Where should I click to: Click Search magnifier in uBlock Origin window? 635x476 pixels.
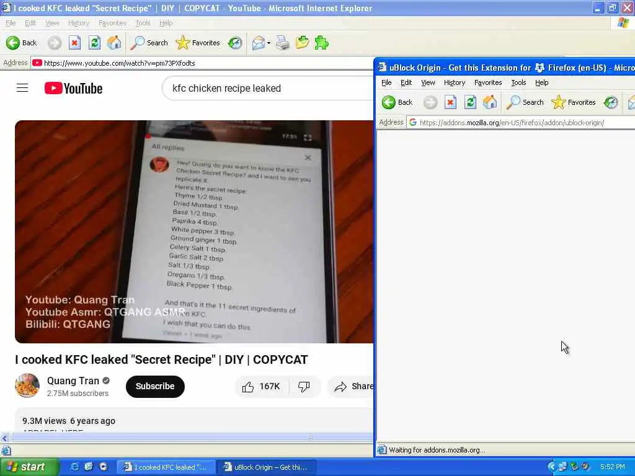coord(513,102)
